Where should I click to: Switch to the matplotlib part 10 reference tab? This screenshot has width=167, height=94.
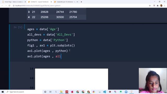[x=66, y=2]
